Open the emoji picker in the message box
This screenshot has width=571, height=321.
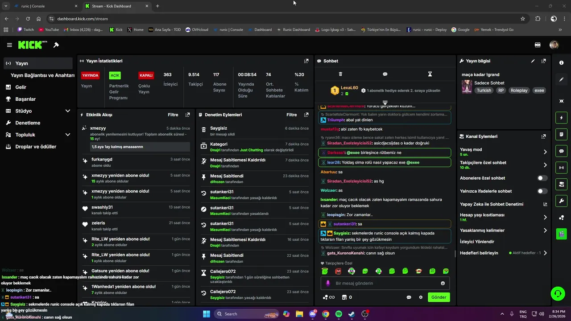[x=443, y=283]
